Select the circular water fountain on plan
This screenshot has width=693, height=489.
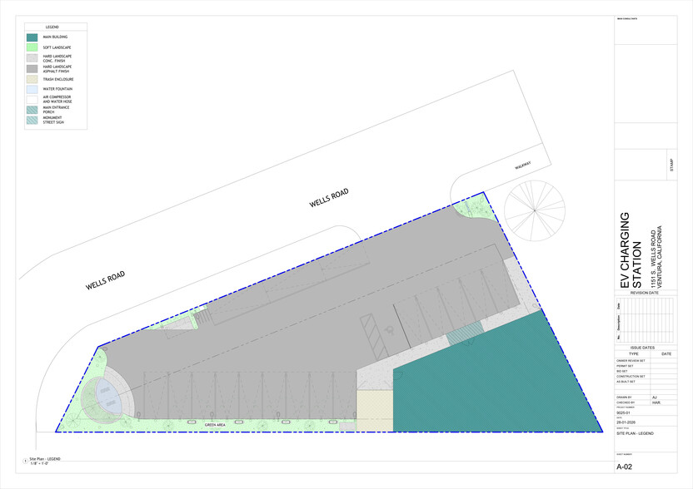(107, 396)
